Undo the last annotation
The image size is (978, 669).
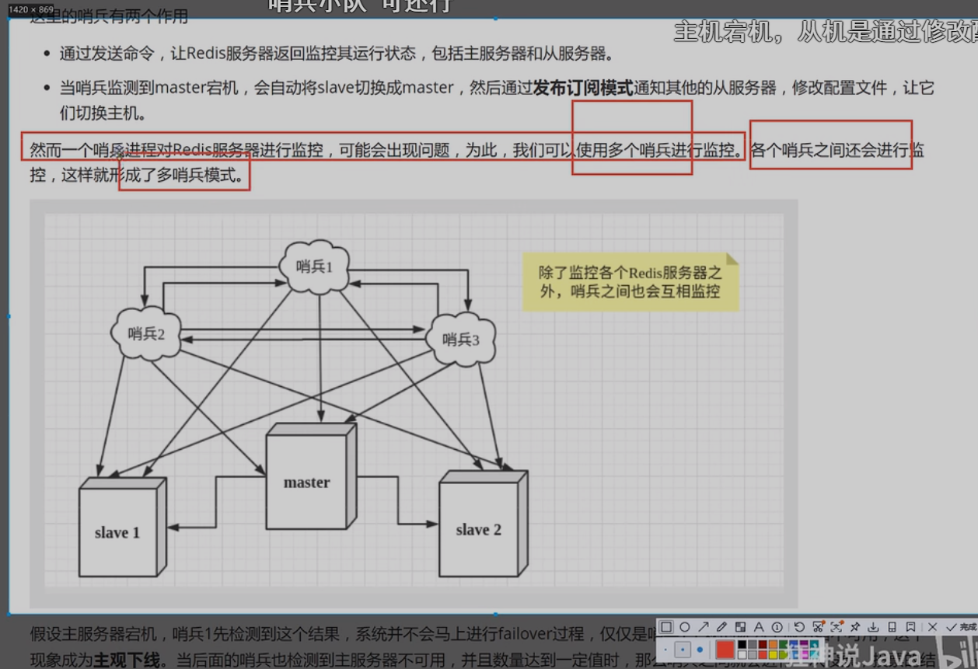coord(799,627)
